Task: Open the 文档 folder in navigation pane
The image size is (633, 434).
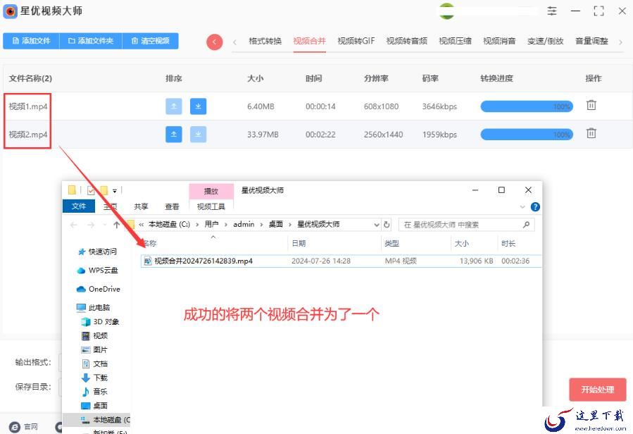Action: (x=94, y=364)
